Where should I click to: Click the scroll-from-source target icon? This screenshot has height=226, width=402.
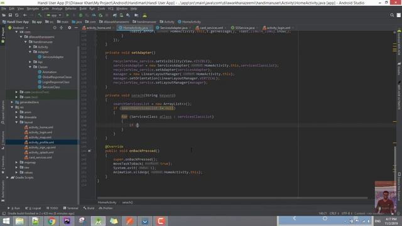55,28
